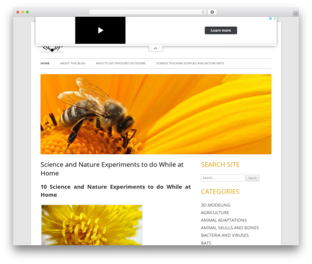Viewport: 312px width, 264px height.
Task: Click the yellow flower post image
Action: click(x=92, y=225)
